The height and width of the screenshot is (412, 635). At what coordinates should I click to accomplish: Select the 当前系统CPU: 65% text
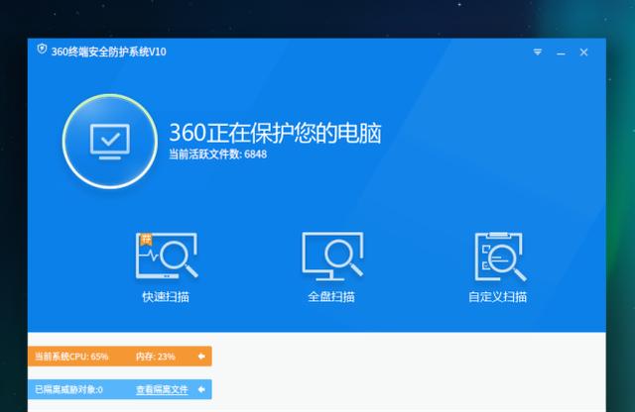pyautogui.click(x=71, y=357)
